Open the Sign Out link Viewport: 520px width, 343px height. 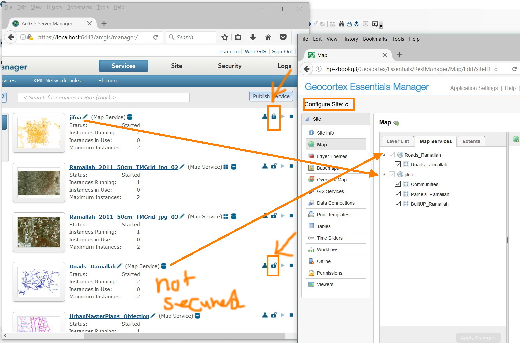[282, 52]
